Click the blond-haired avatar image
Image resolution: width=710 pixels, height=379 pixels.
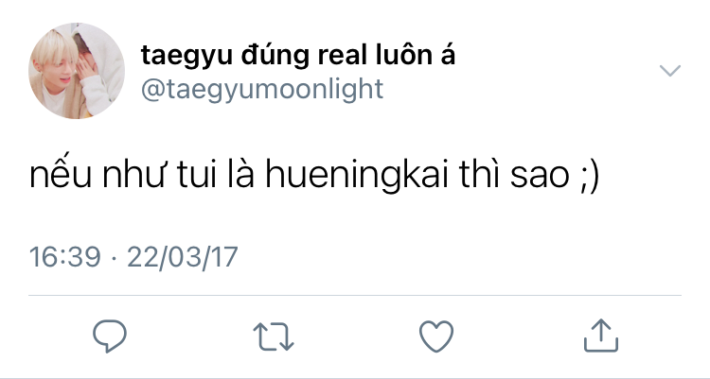[77, 71]
